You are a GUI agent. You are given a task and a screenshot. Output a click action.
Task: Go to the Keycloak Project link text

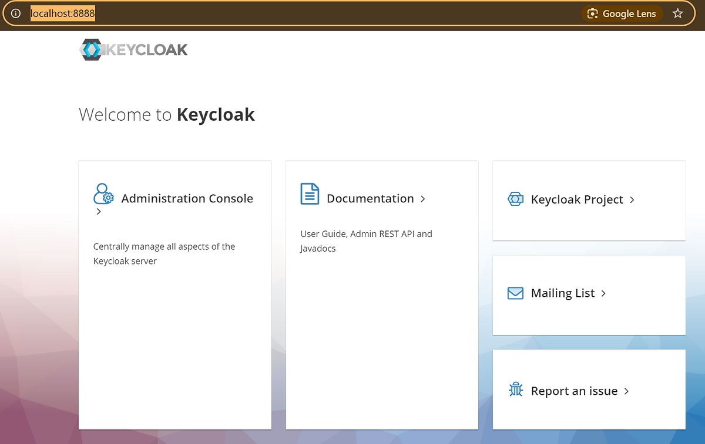[x=577, y=199]
